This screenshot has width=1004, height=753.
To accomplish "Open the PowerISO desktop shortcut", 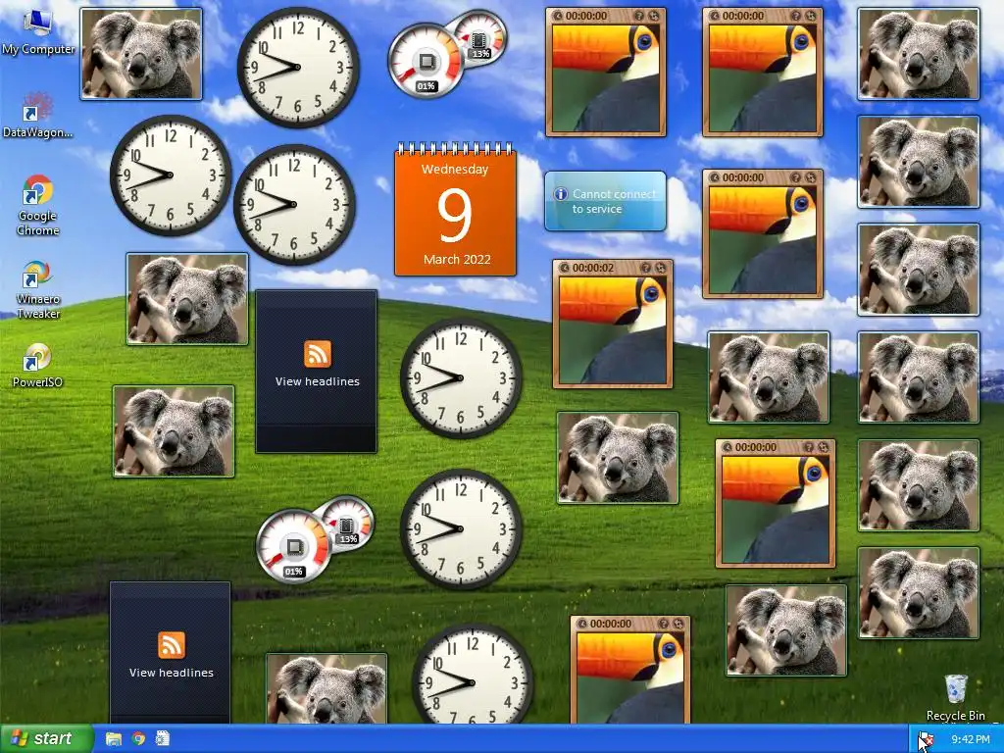I will 38,367.
